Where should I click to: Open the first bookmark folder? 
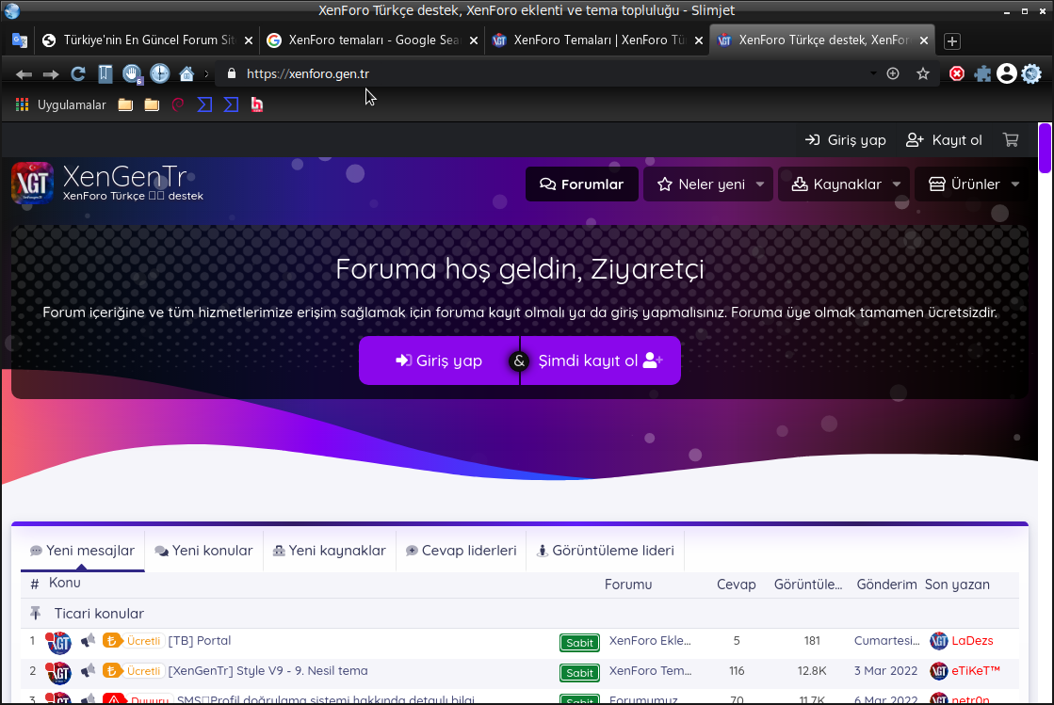click(x=125, y=104)
